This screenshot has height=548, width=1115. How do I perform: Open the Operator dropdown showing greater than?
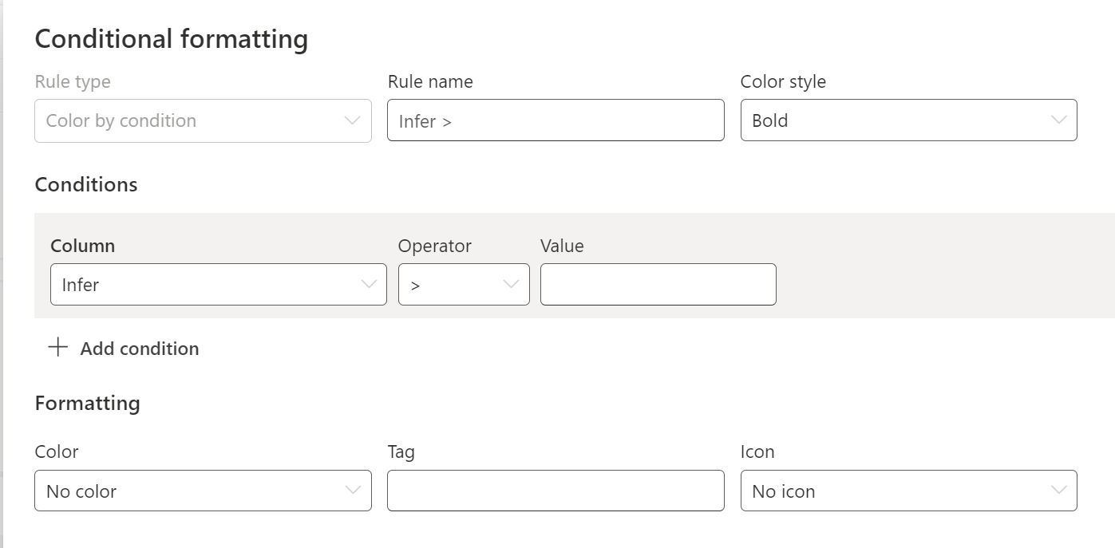tap(463, 284)
